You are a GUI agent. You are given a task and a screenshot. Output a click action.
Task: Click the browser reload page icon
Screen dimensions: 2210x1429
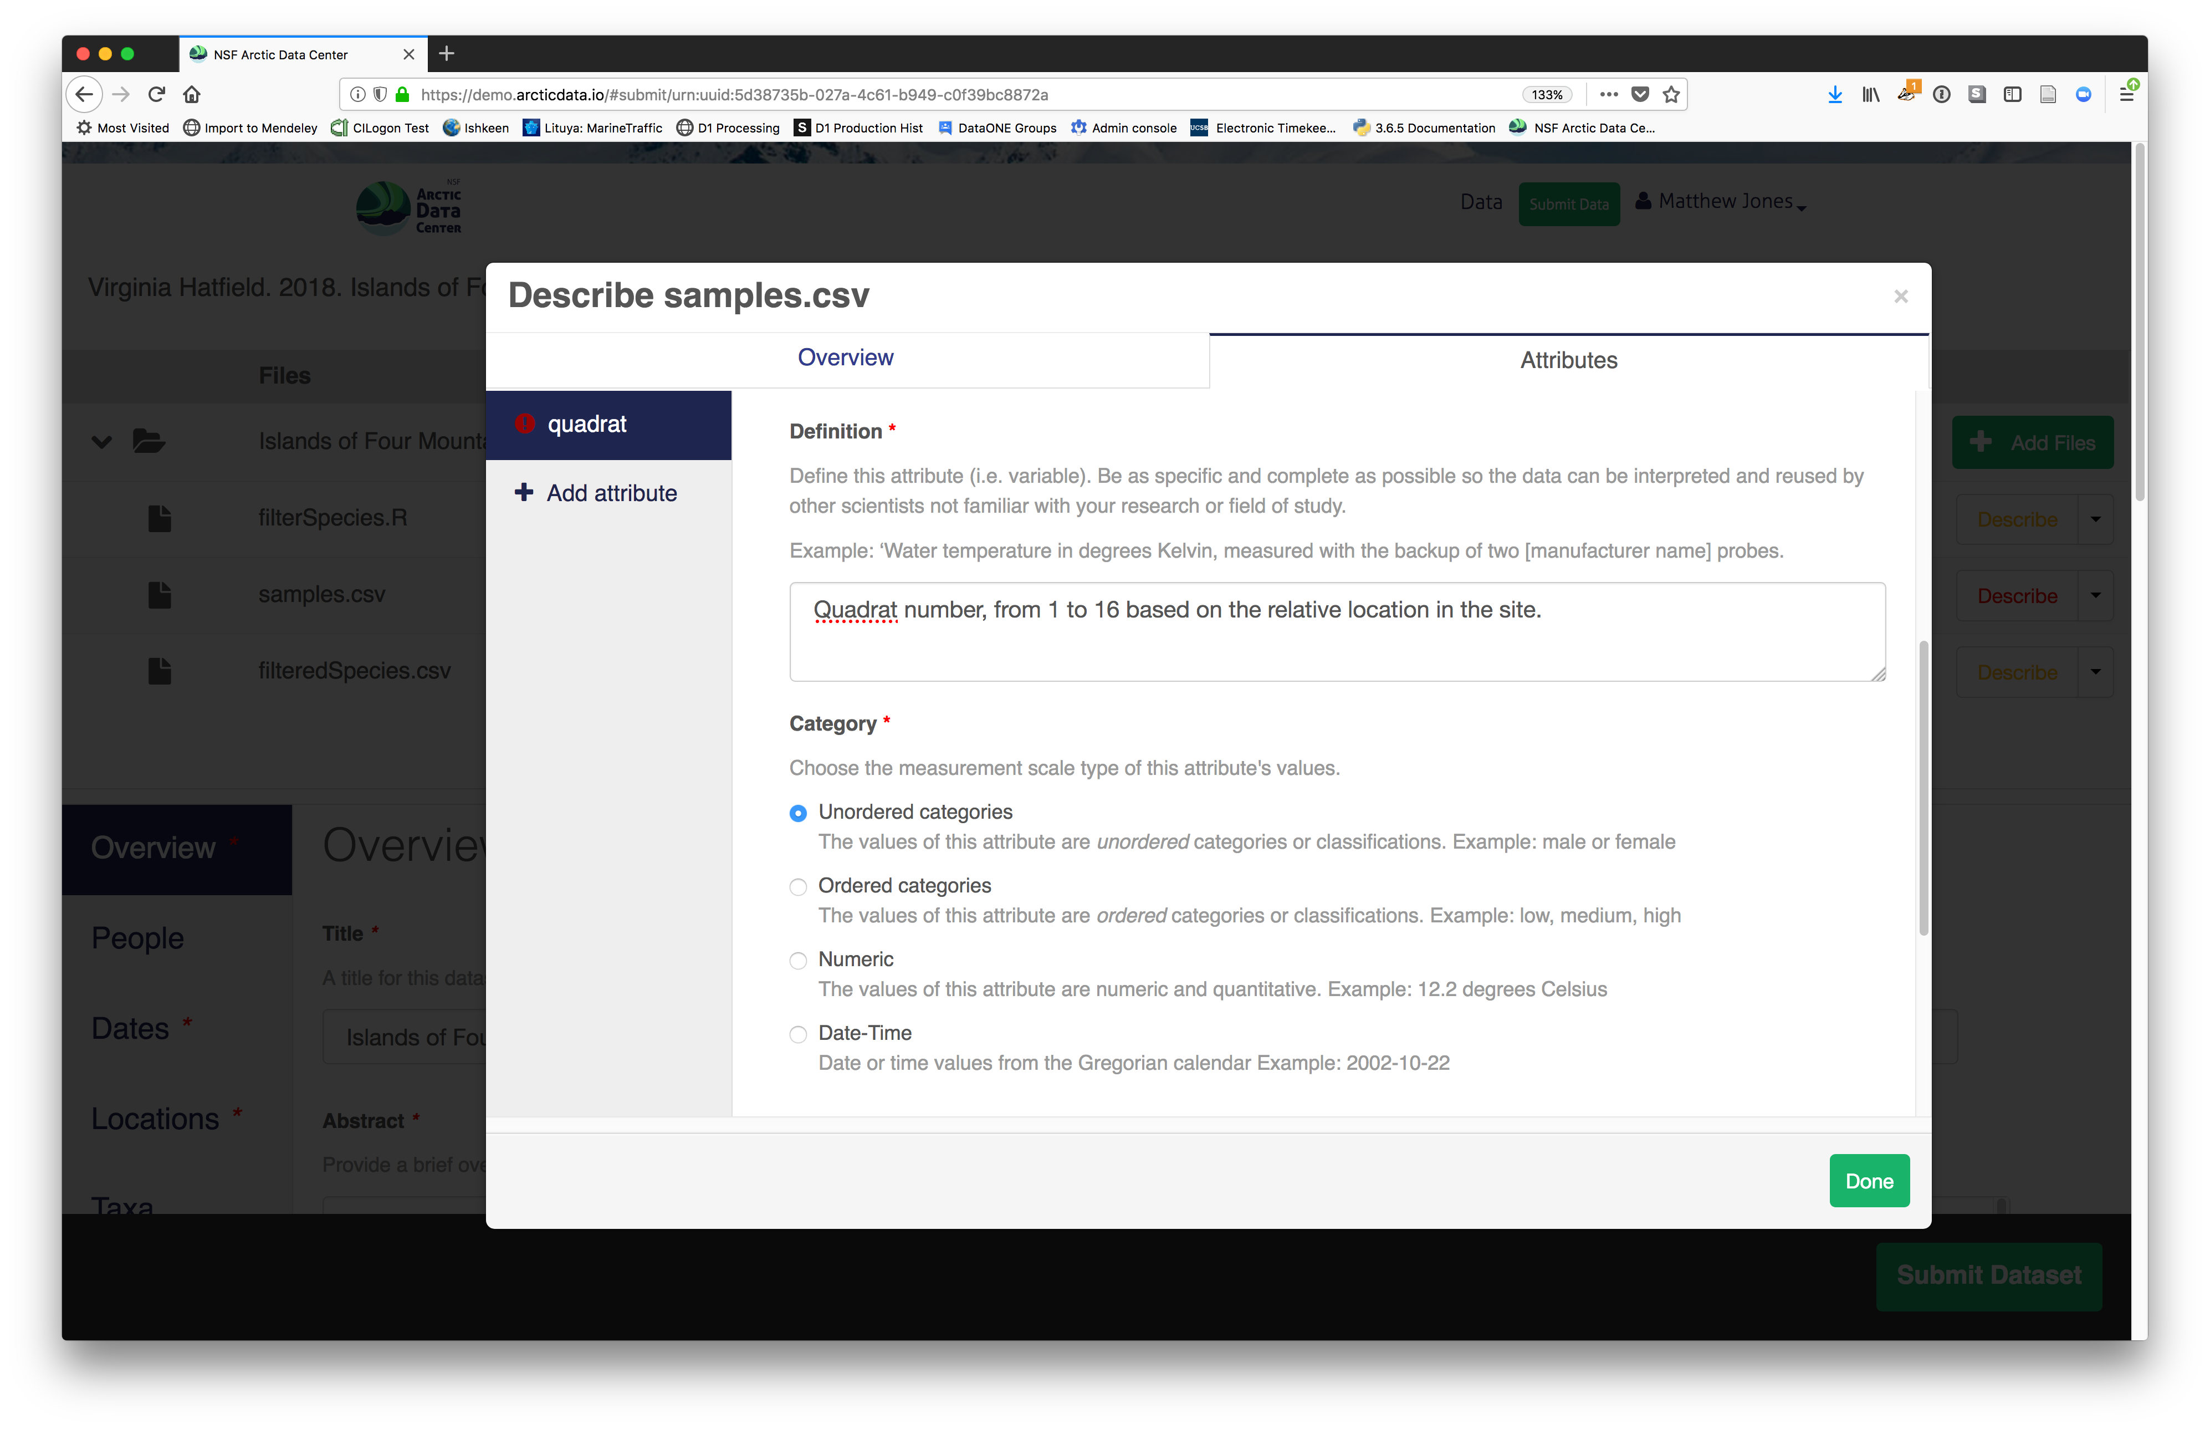[x=157, y=94]
